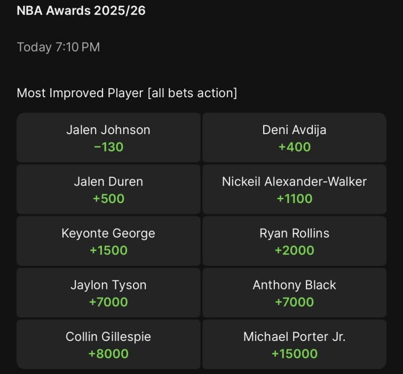
Task: Tap the +1100 odds value
Action: (x=294, y=198)
